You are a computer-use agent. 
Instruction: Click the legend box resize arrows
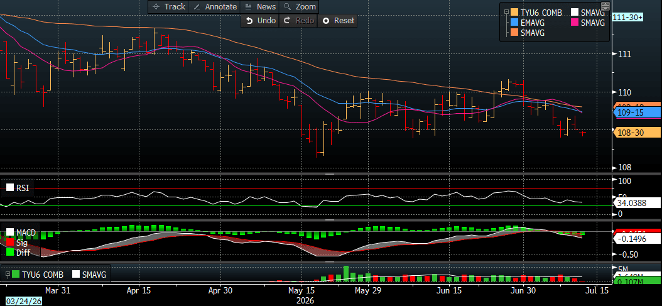coord(605,6)
